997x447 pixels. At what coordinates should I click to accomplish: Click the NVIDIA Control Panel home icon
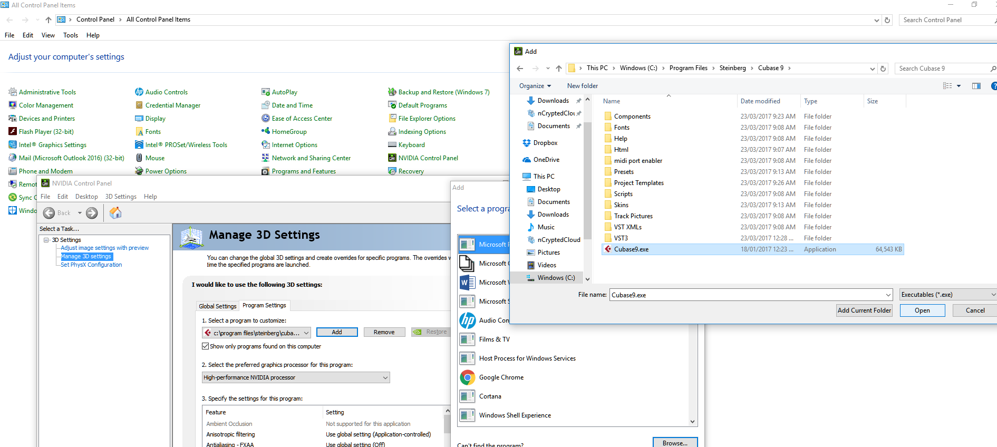pyautogui.click(x=115, y=212)
